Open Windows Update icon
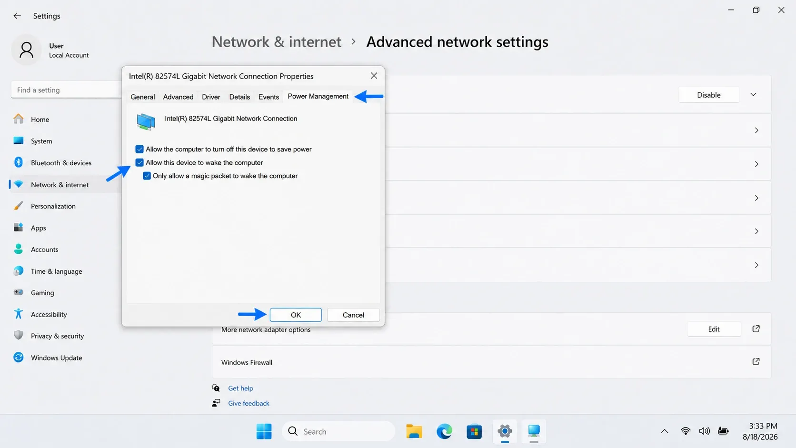 19,358
